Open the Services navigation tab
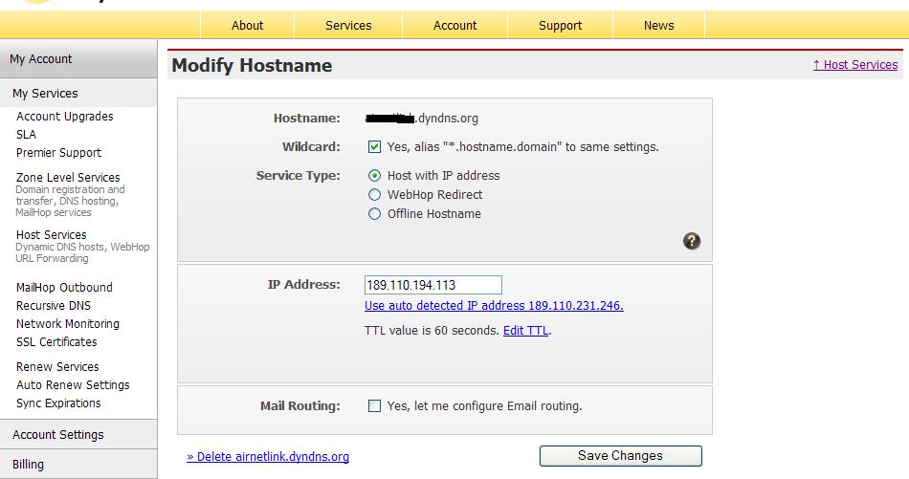The height and width of the screenshot is (479, 909). pos(348,26)
